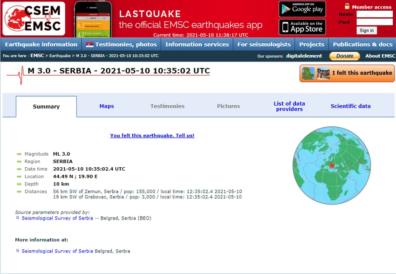The image size is (396, 274).
Task: Click 'You felt this earthquake. Tell us!' link
Action: coord(152,136)
